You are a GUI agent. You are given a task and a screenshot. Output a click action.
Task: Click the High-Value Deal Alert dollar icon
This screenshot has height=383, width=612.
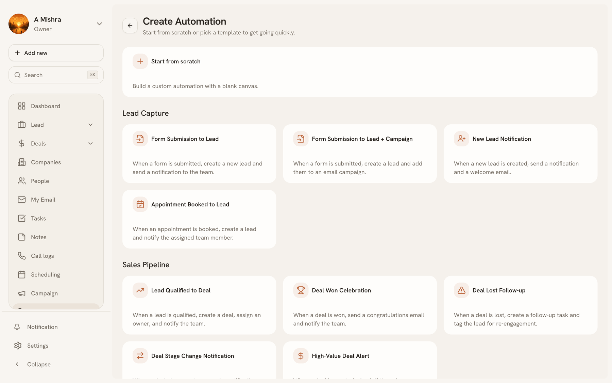pos(301,356)
